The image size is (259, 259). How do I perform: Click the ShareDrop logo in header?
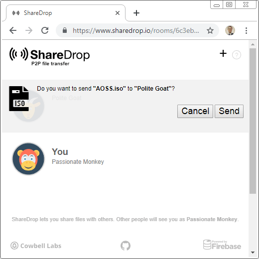click(x=49, y=56)
